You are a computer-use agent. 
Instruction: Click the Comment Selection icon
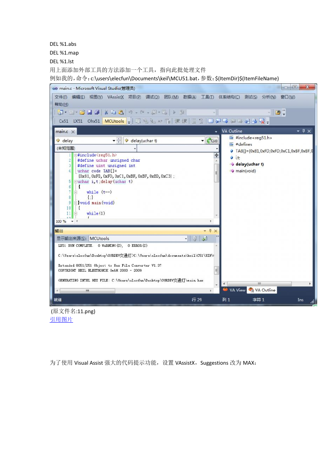point(193,121)
